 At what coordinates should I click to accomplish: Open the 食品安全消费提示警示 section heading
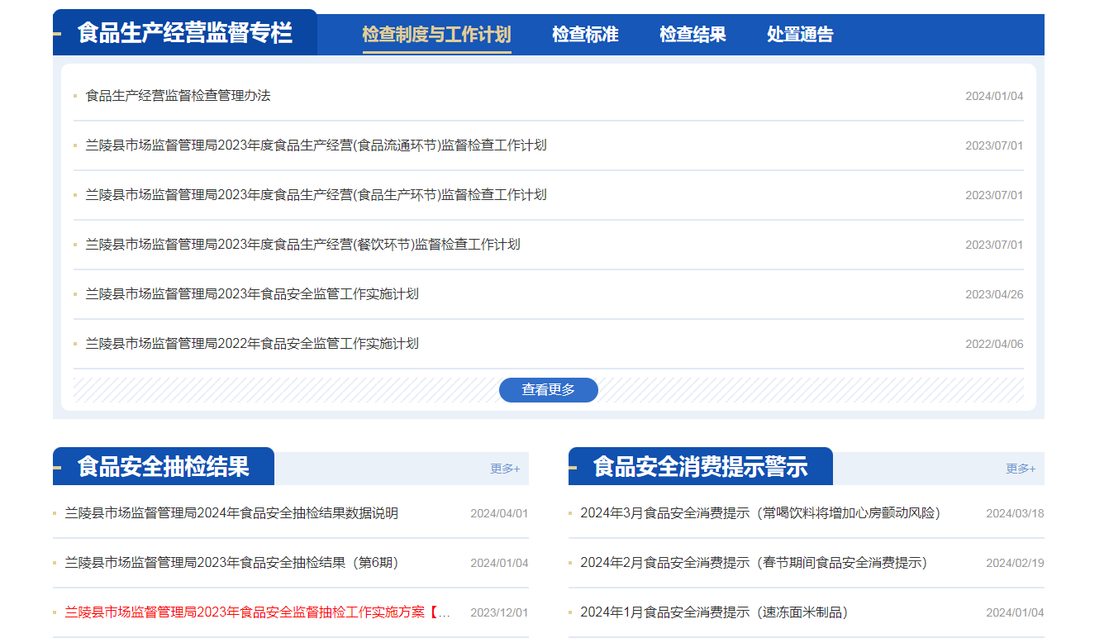tap(701, 466)
